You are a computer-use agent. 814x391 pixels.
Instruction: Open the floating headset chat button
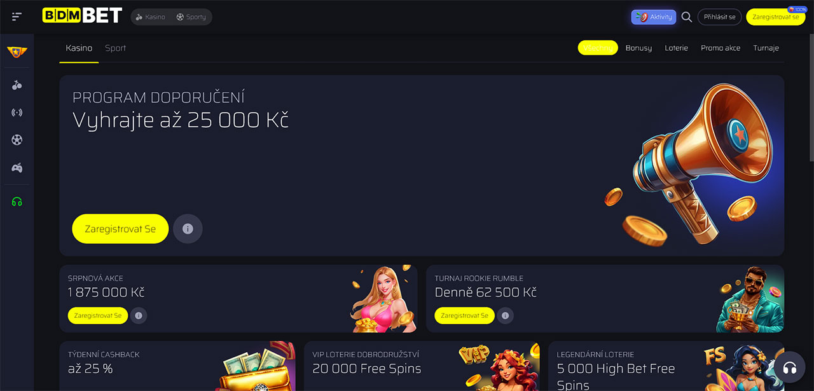click(790, 369)
